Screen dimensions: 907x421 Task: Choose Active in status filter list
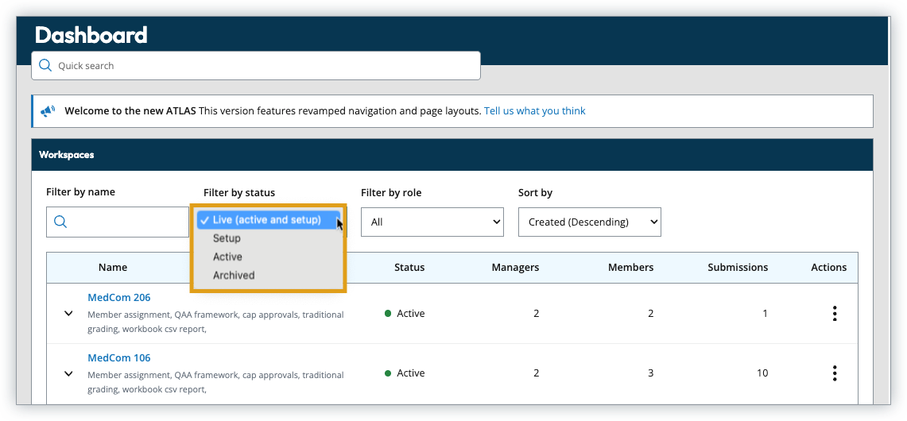[227, 257]
